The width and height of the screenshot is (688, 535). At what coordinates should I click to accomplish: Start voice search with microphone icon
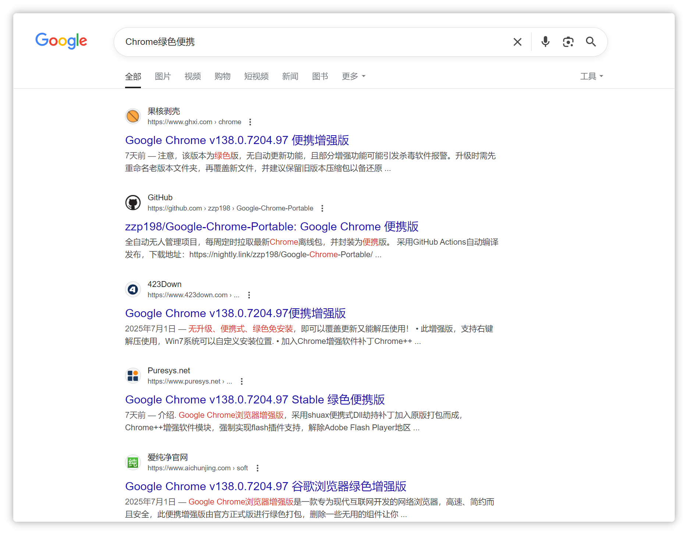tap(545, 42)
